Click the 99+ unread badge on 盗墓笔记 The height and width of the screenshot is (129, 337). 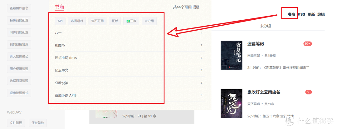[308, 44]
